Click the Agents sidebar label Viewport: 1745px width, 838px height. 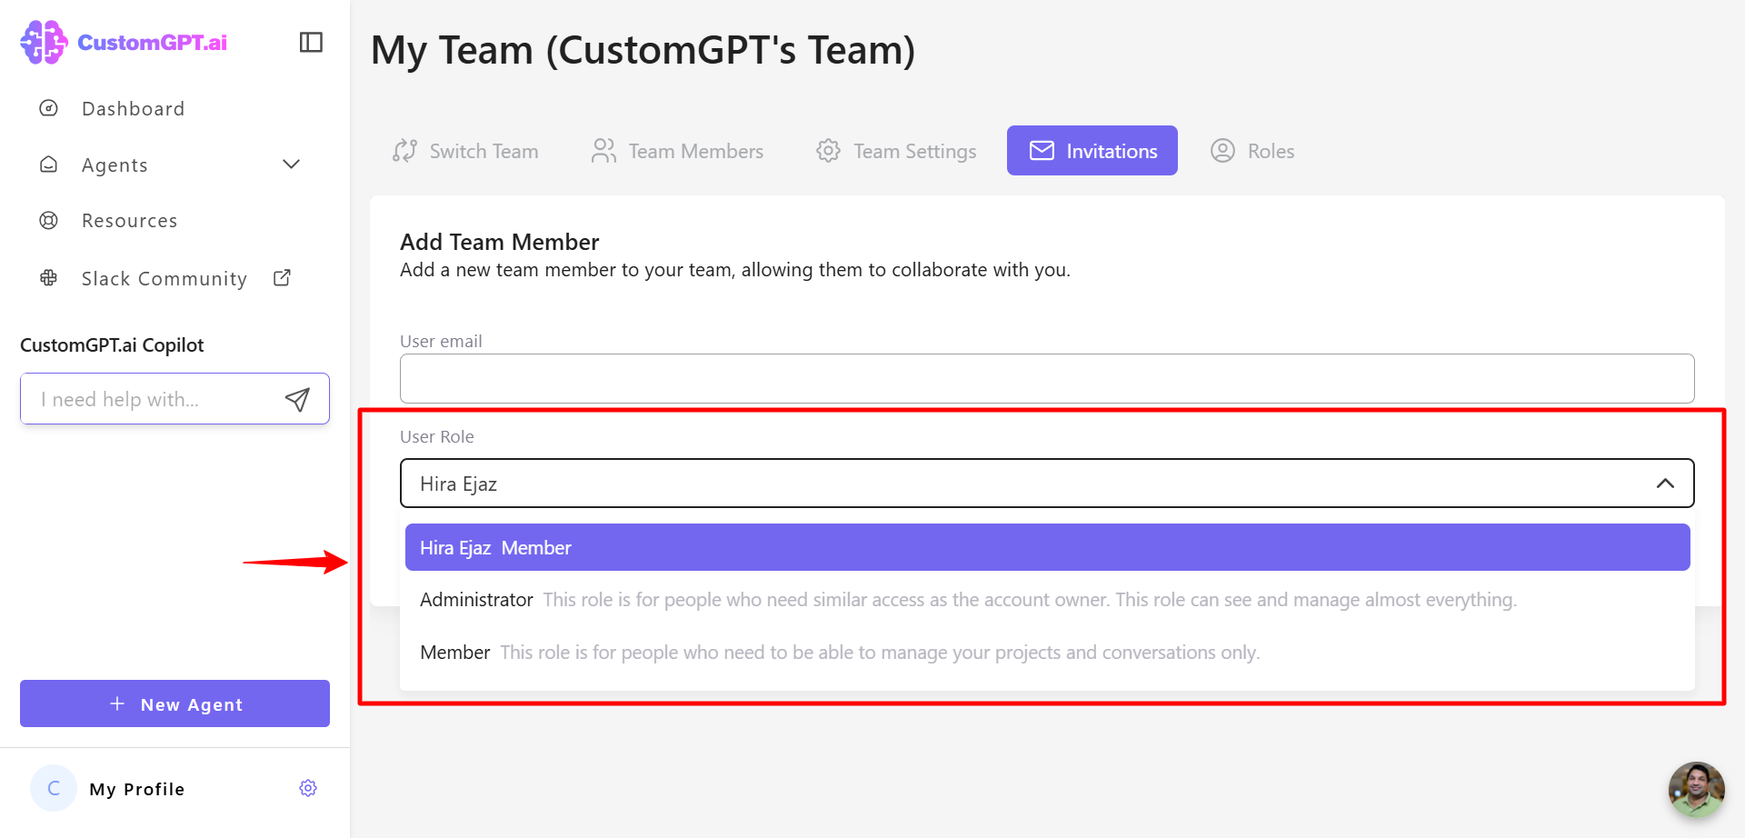coord(115,165)
